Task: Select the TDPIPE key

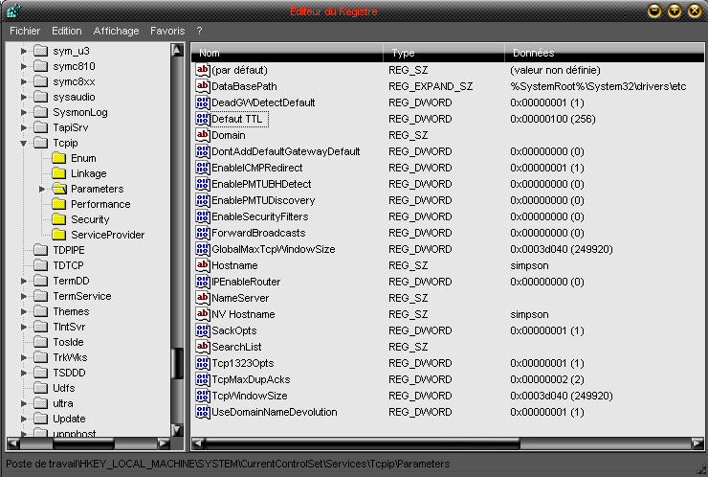Action: click(x=69, y=250)
